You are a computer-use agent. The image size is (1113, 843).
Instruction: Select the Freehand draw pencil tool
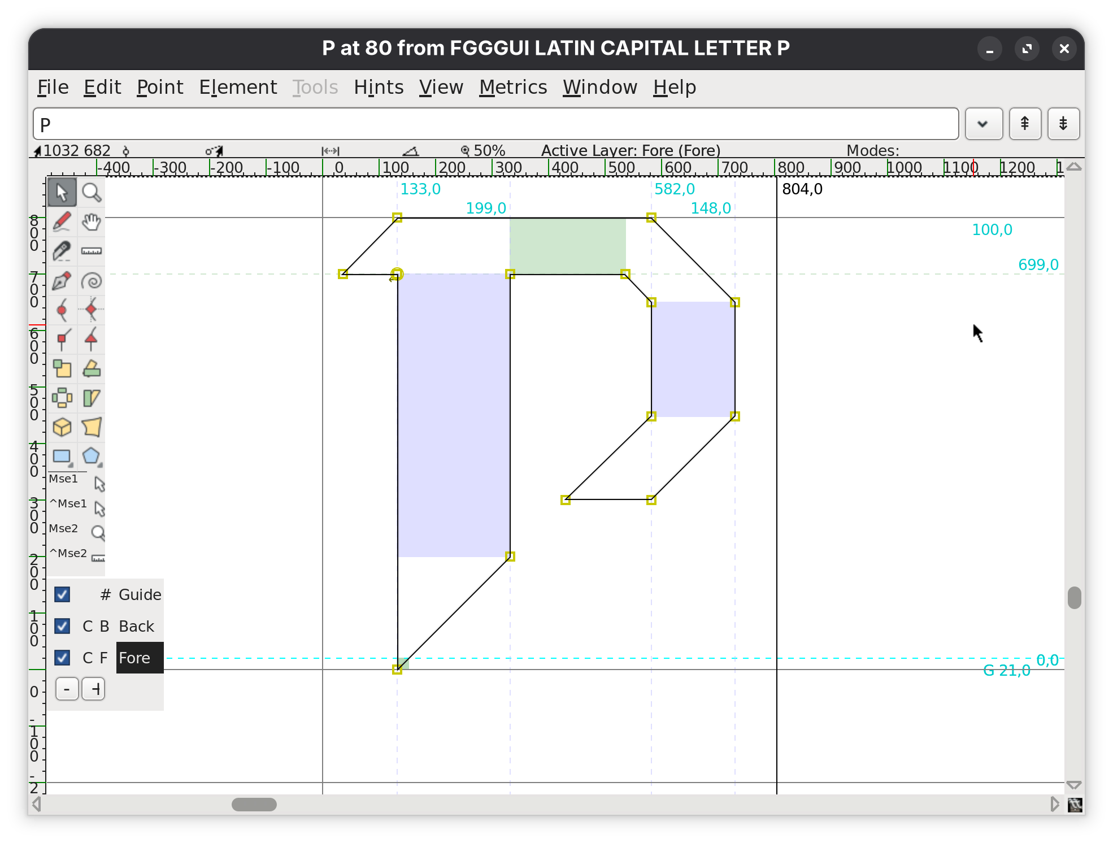(62, 221)
